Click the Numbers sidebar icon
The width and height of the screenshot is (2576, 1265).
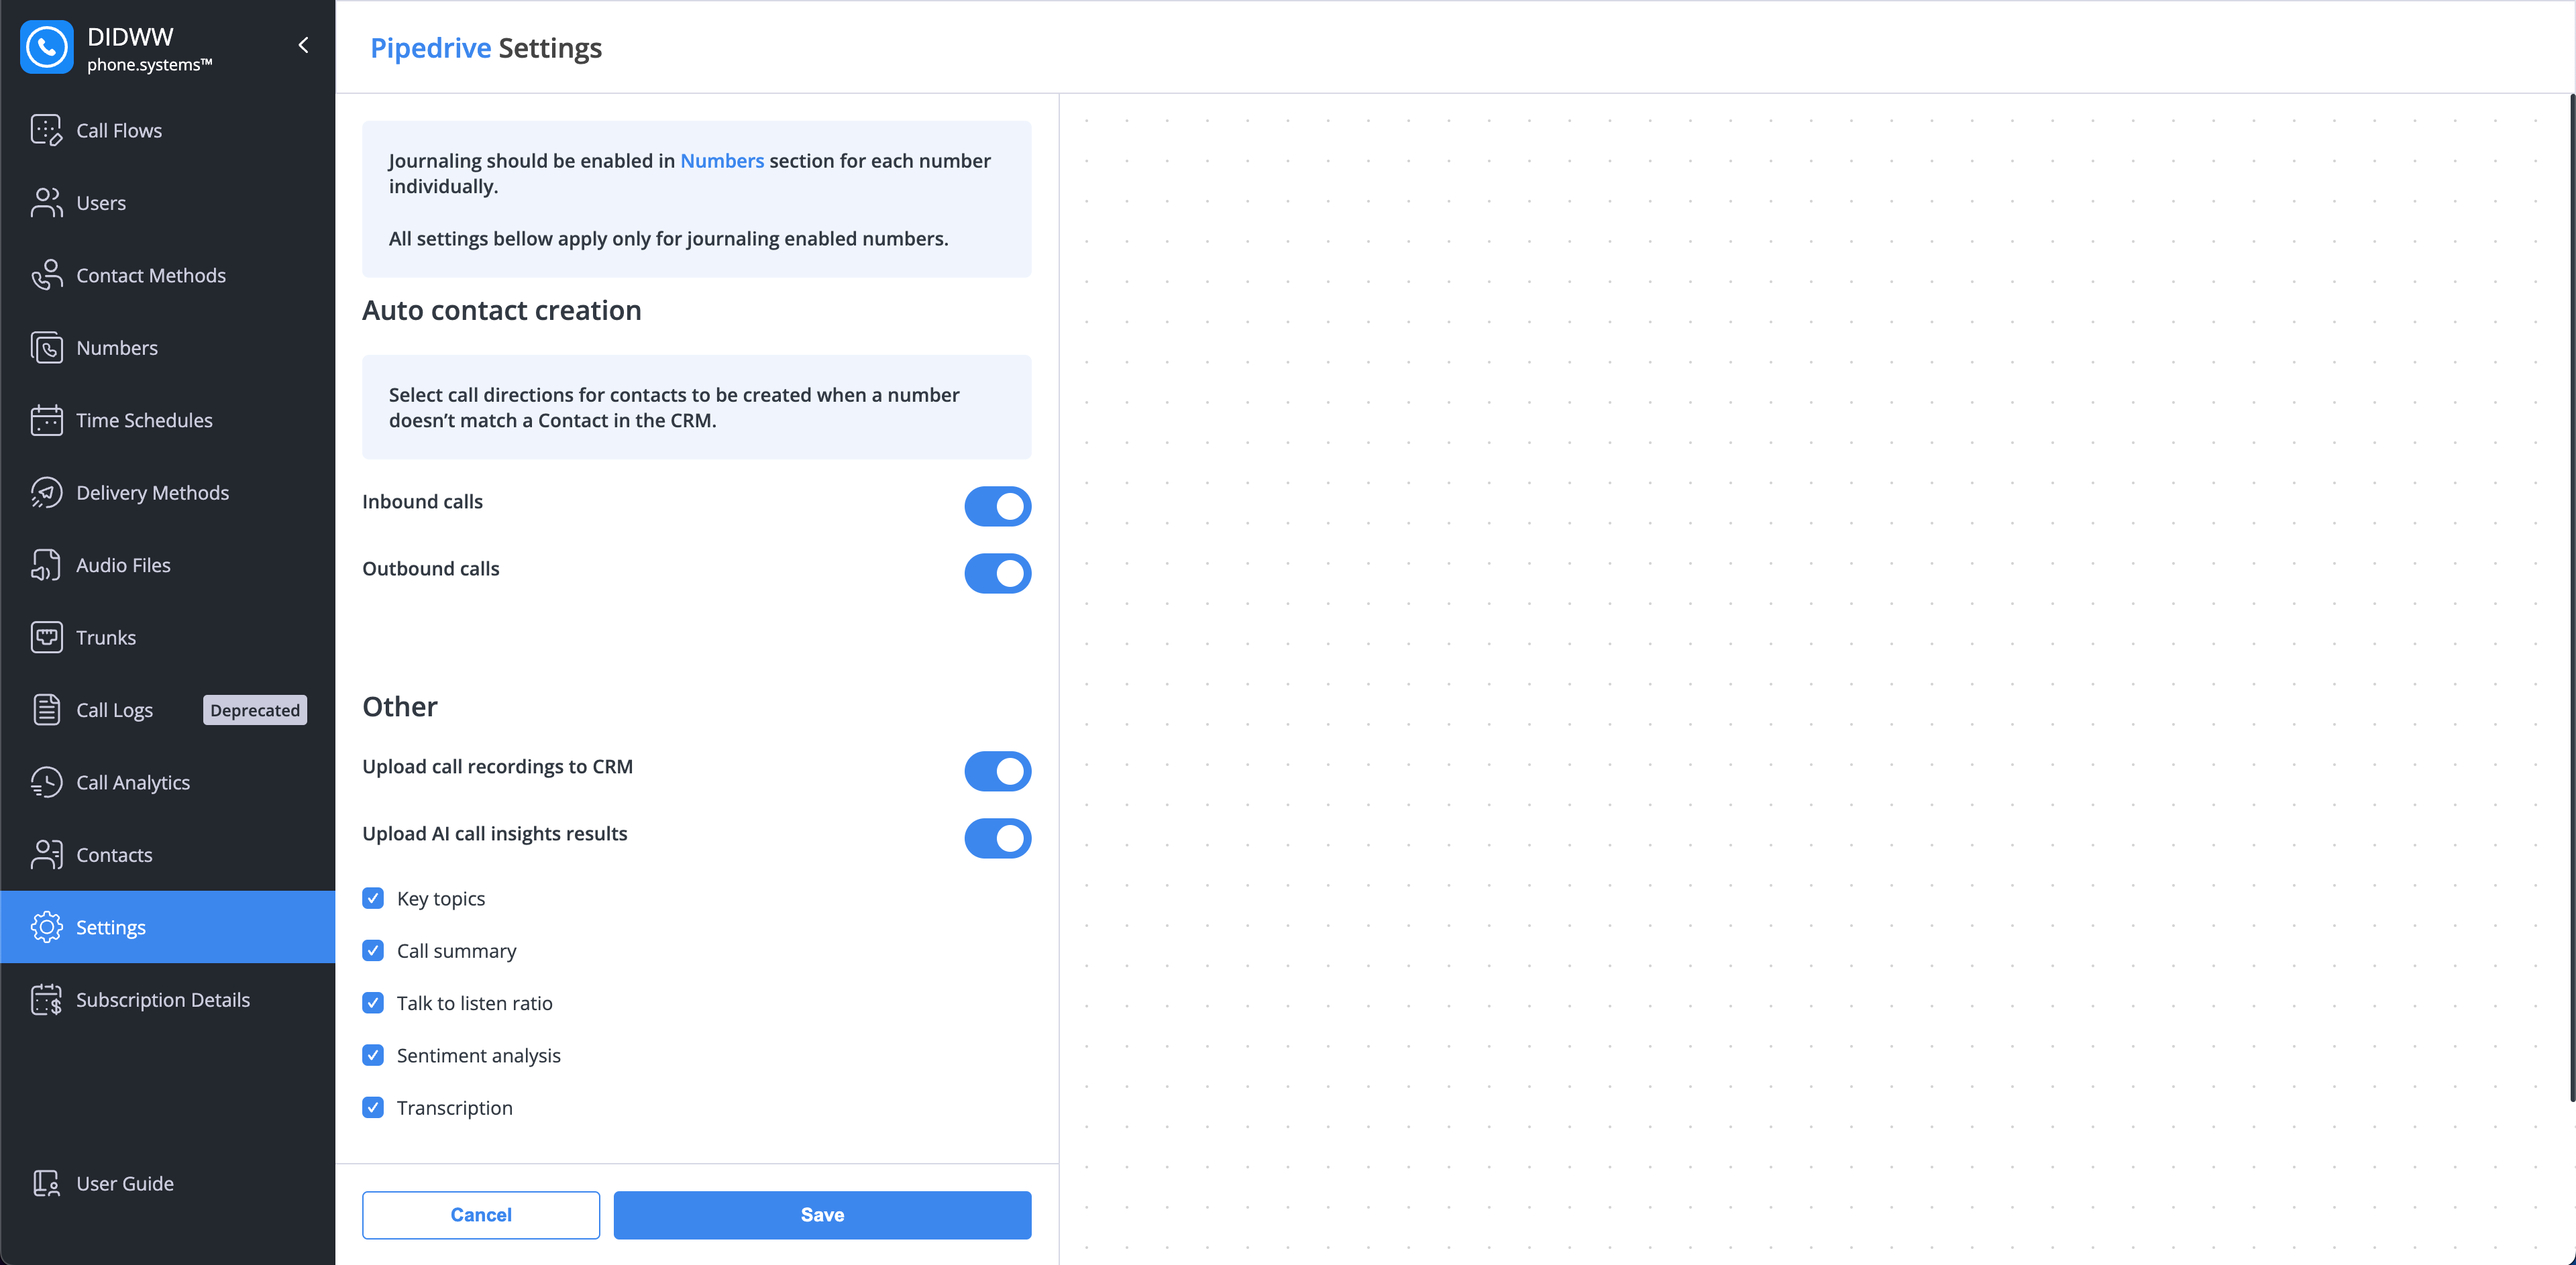tap(46, 348)
